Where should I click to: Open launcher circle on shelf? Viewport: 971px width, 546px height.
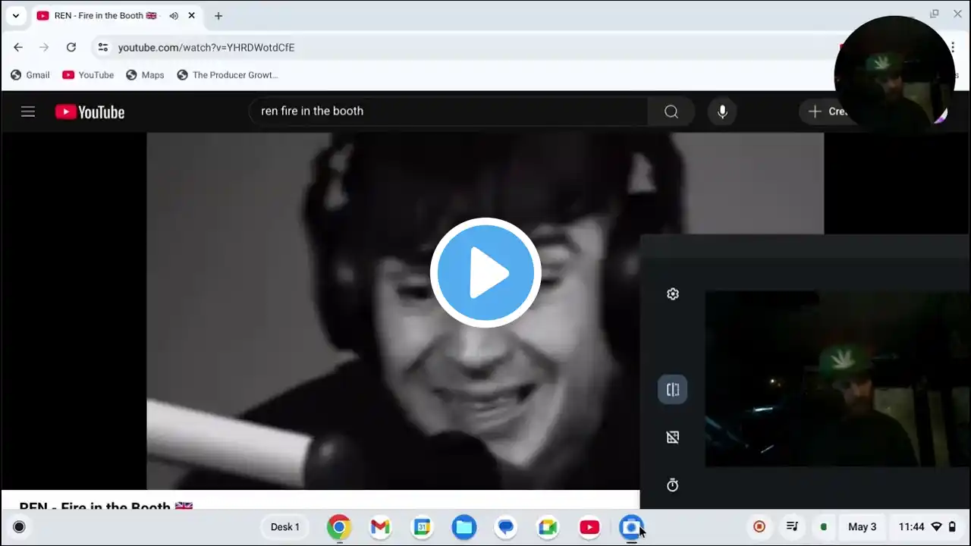click(x=19, y=527)
